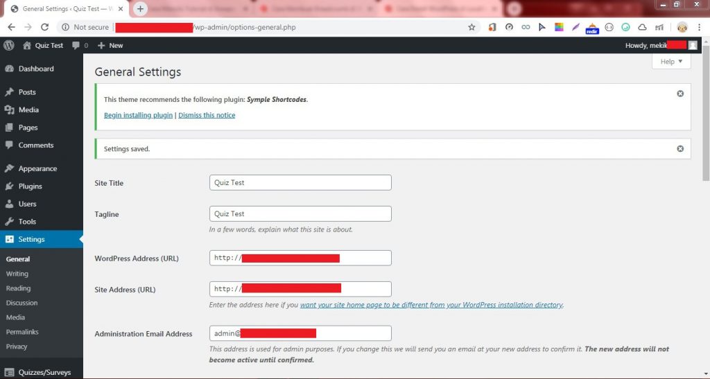Click the Plugins plug icon
The image size is (710, 379).
[x=9, y=186]
